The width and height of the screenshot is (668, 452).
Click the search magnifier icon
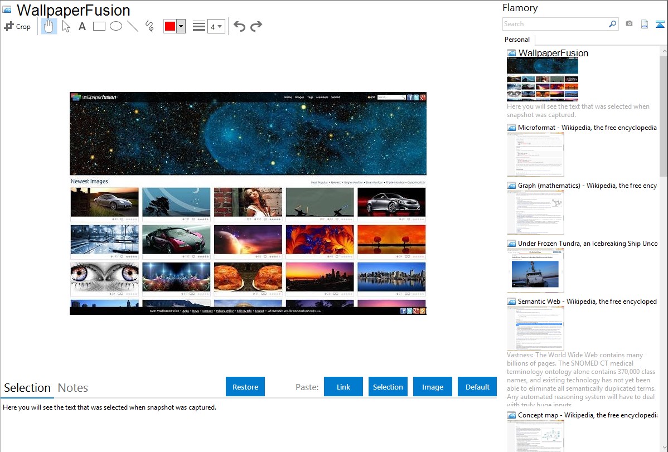pyautogui.click(x=613, y=24)
